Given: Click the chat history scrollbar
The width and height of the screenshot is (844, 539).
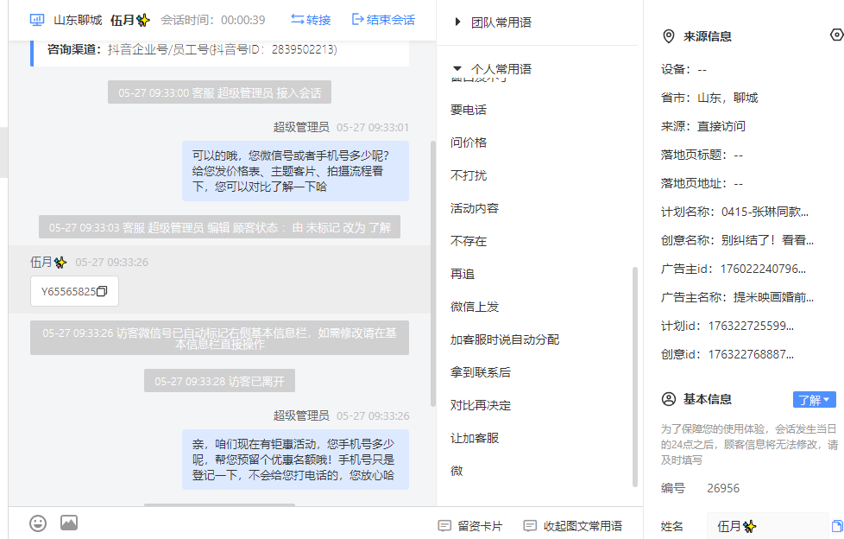Looking at the screenshot, I should (432, 274).
